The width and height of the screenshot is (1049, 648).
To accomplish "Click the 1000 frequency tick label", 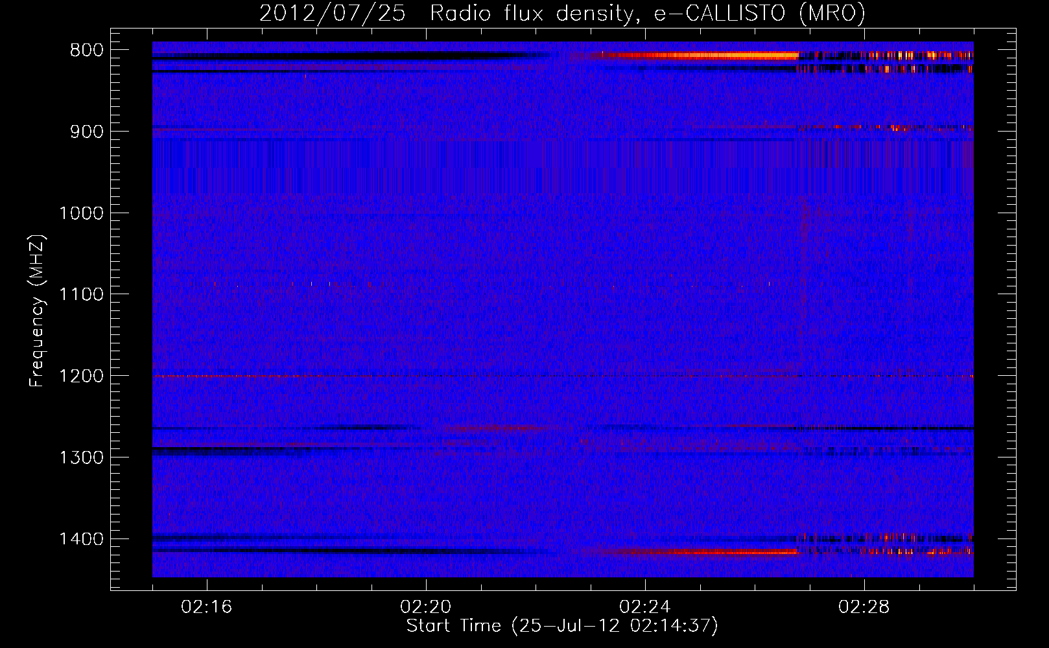I will pos(82,213).
